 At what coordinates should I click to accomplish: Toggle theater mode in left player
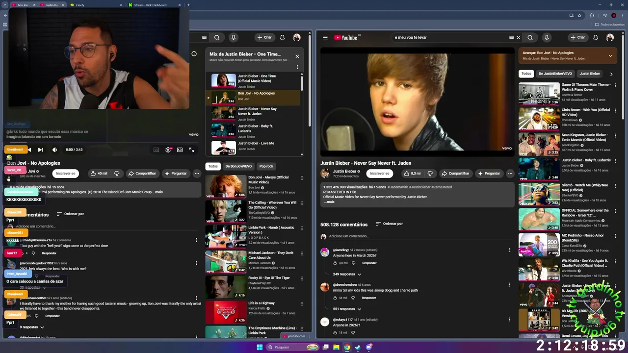tap(180, 150)
